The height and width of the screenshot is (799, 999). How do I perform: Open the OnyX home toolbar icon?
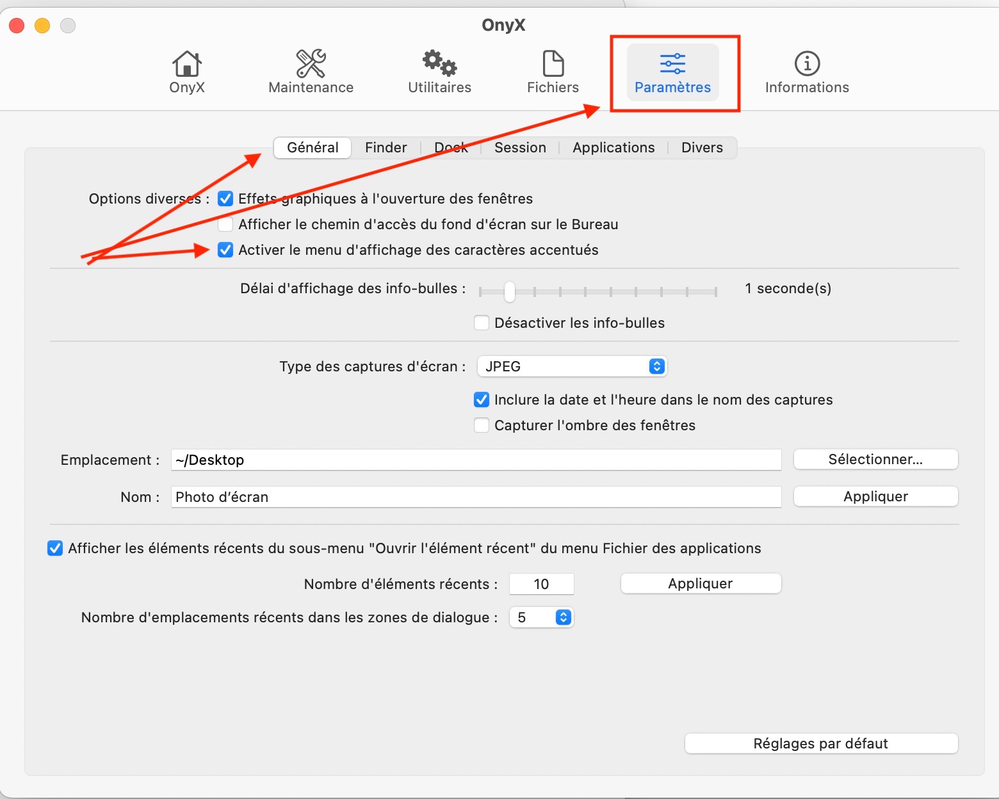pos(186,64)
